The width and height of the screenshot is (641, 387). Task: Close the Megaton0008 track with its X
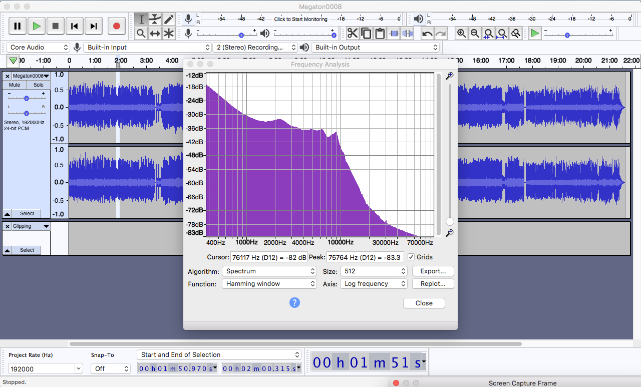point(8,76)
